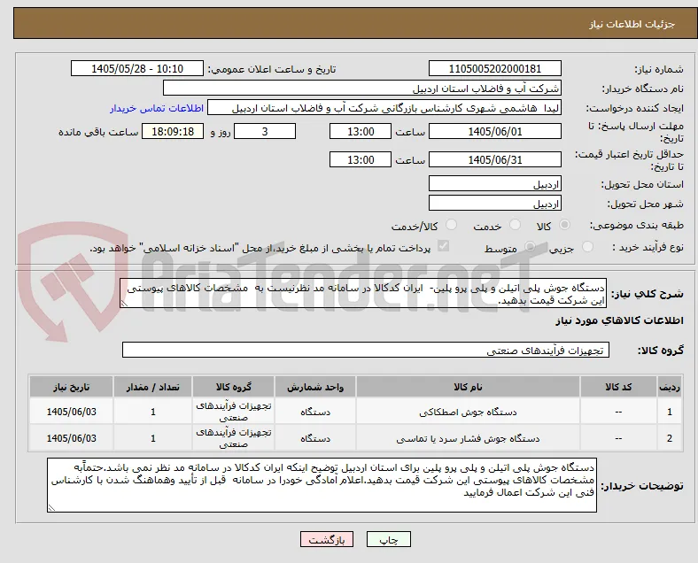Click the price validity date 1405/06/31
This screenshot has height=563, width=698.
point(494,159)
